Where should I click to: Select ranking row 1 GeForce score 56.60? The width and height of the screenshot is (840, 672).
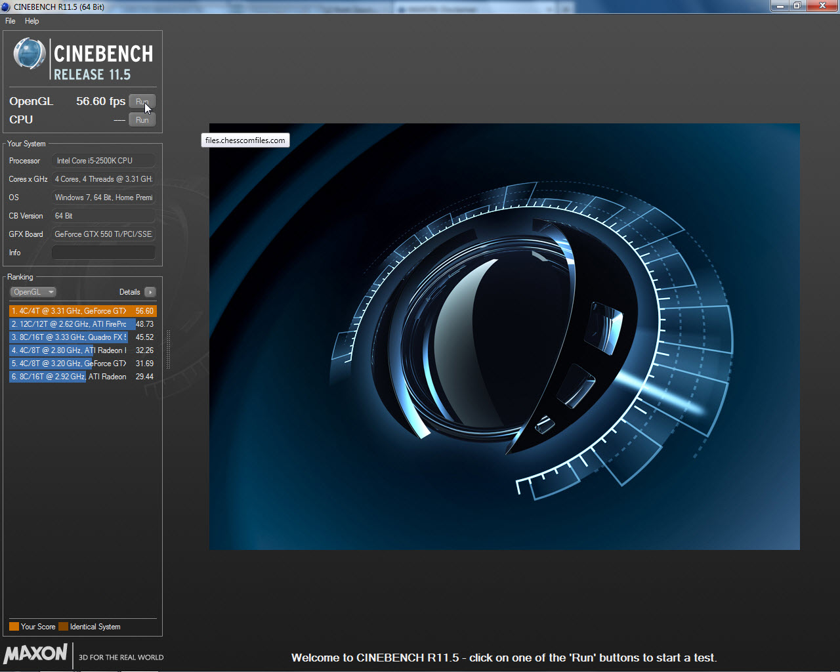pyautogui.click(x=83, y=311)
